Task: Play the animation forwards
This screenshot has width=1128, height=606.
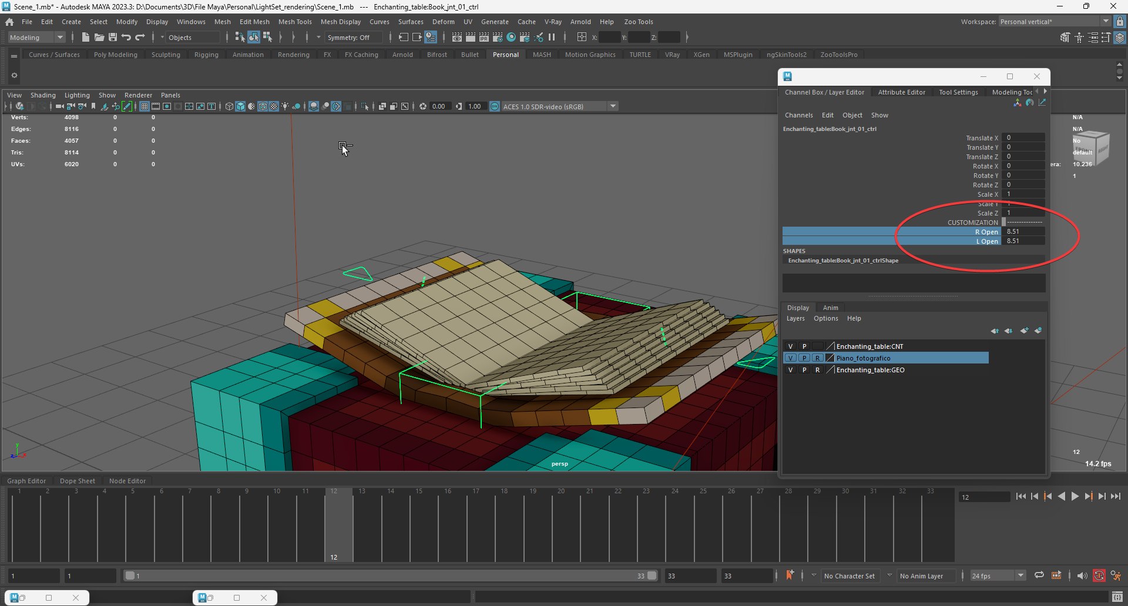Action: (1075, 497)
